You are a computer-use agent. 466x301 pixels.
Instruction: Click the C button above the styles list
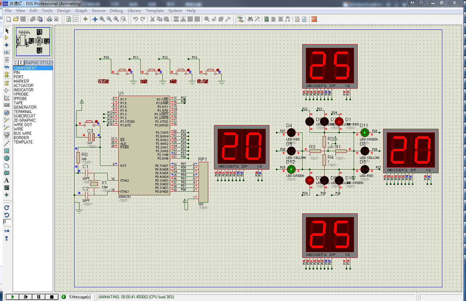coord(16,63)
